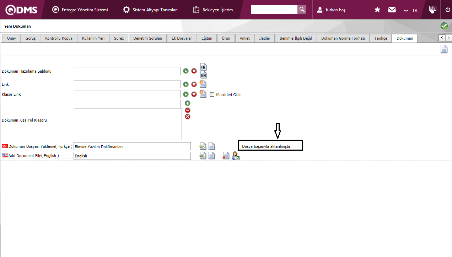Switch to the Ürün tab

226,38
